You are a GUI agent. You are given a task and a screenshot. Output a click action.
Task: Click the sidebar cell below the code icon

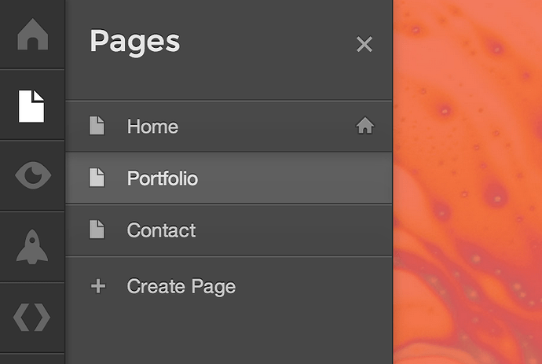pyautogui.click(x=32, y=358)
